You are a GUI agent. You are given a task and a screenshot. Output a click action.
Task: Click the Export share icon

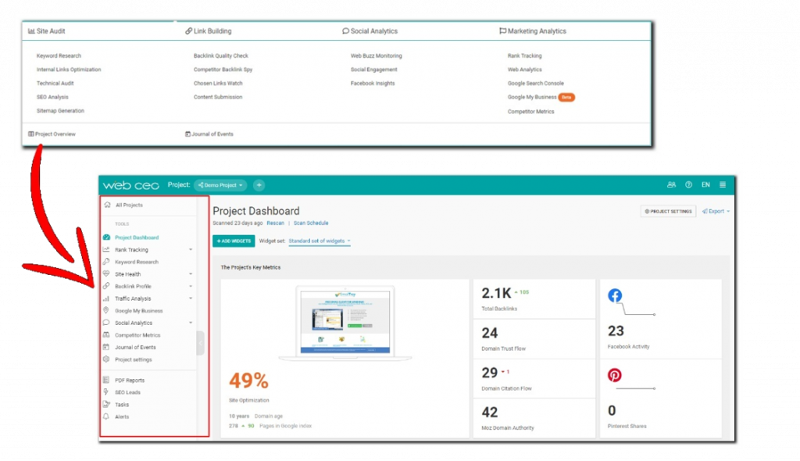[x=705, y=211]
